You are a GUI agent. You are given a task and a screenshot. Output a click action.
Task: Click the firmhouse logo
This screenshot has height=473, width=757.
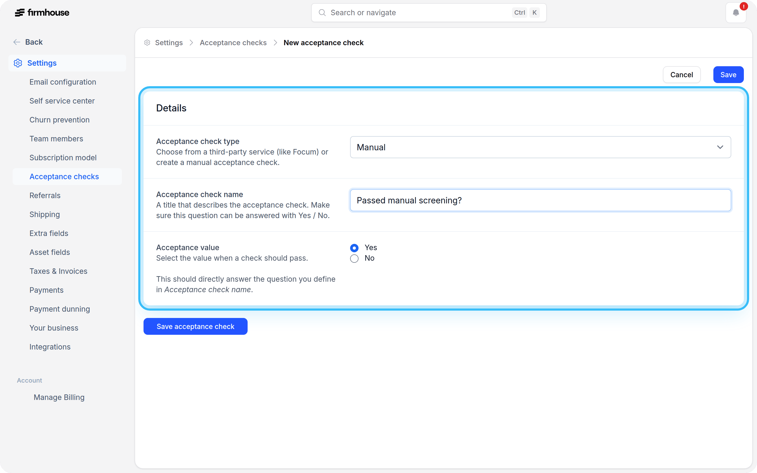point(42,13)
